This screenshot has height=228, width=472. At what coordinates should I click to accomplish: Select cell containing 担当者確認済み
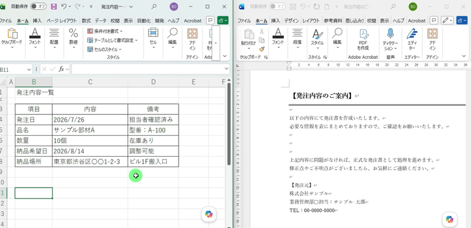153,120
